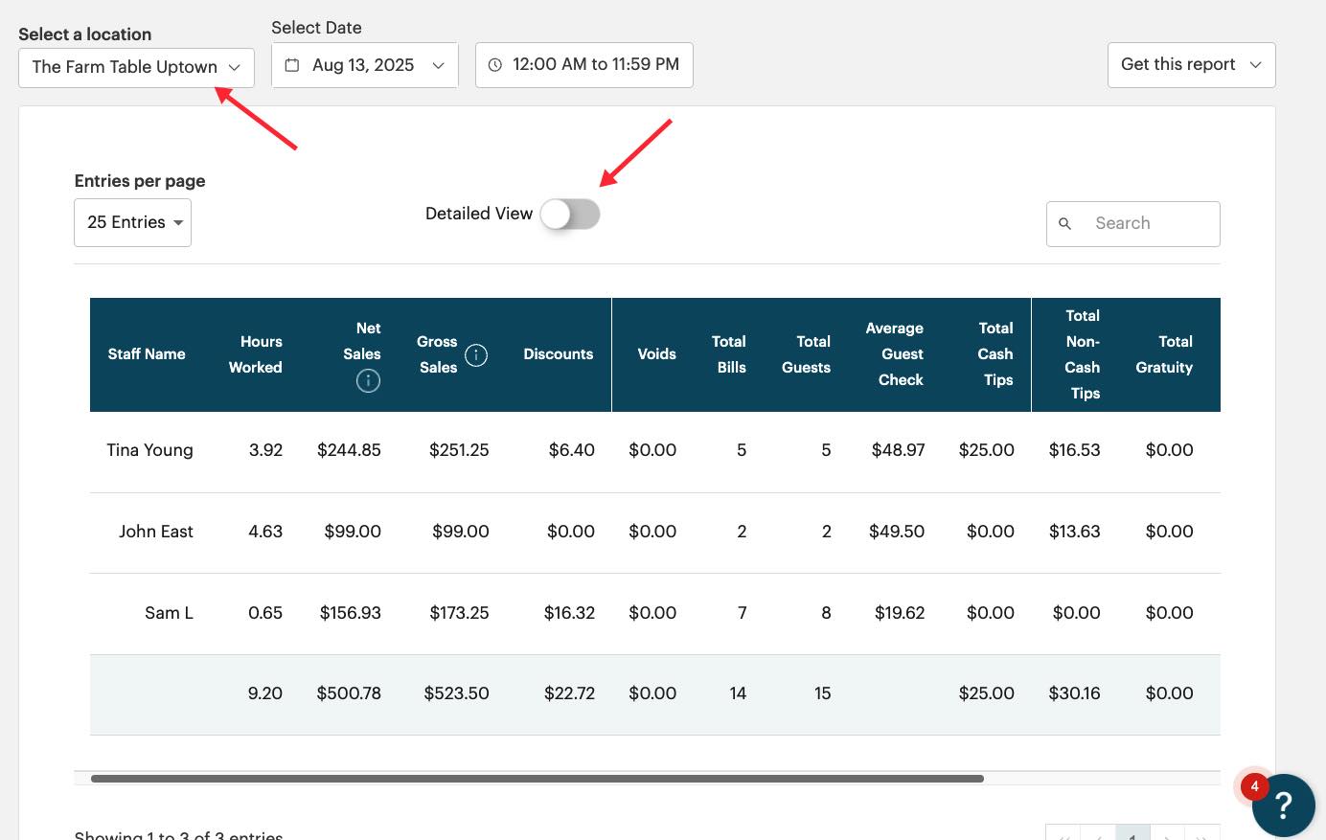The image size is (1326, 840).
Task: Click the Gross Sales info icon
Action: click(x=476, y=355)
